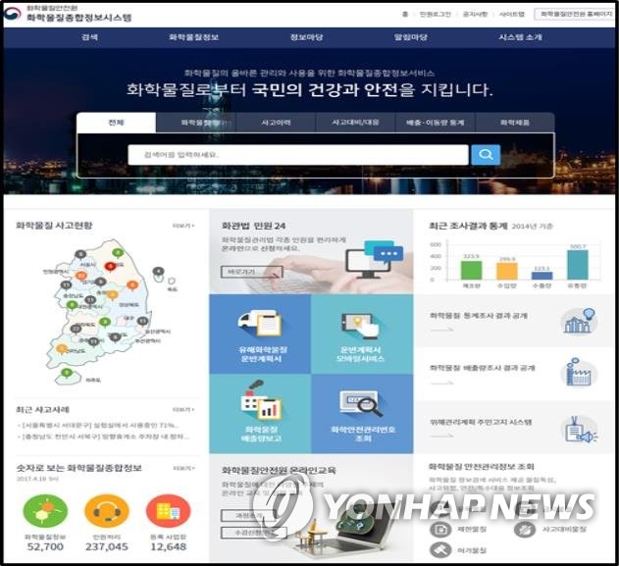Click the tall 유통량 bar in chart
619x566 pixels.
click(x=578, y=265)
